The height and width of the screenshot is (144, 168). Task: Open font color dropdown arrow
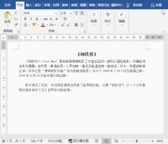[x=47, y=25]
